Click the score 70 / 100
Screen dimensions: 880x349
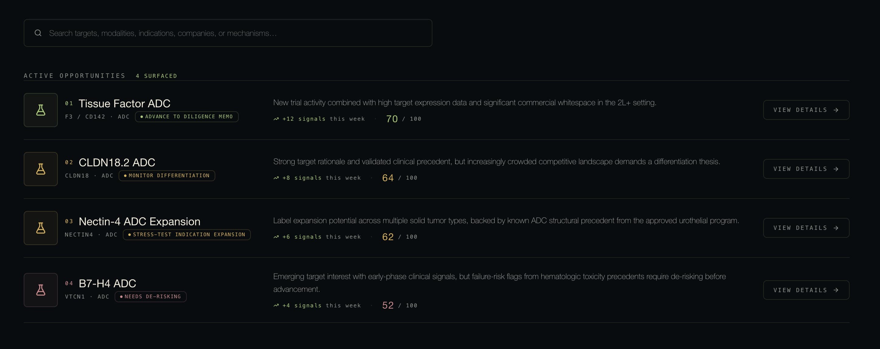click(x=404, y=119)
